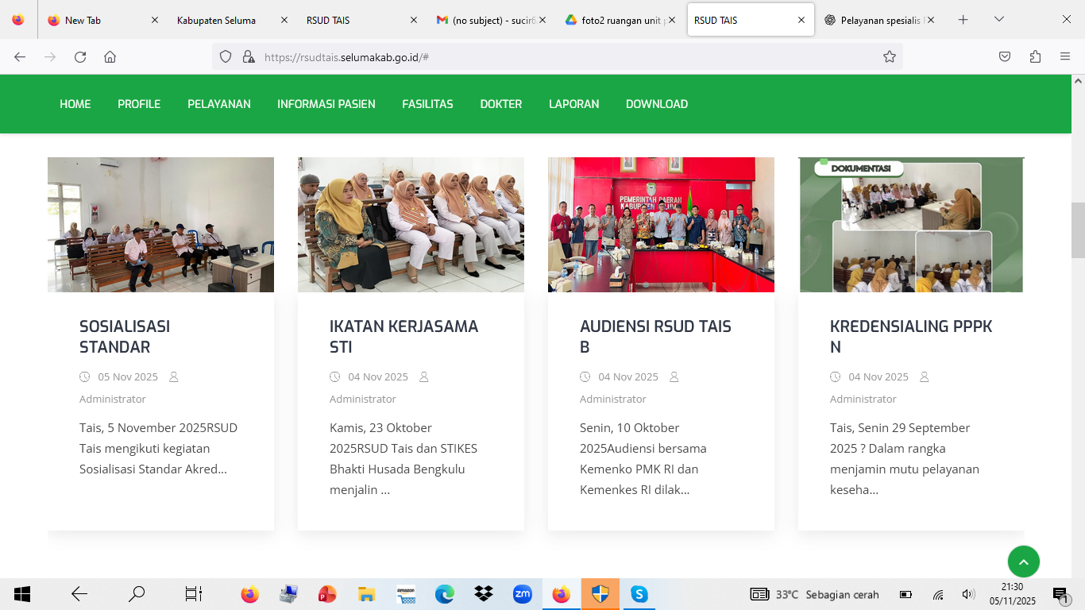Open the AUDIENSI RSUD TAIS article

(x=655, y=337)
